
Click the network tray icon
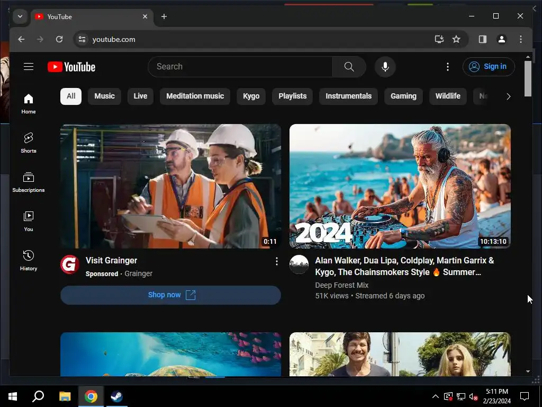point(461,396)
